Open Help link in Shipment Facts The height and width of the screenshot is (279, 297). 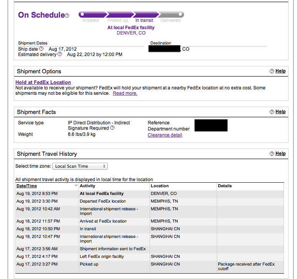click(x=280, y=112)
